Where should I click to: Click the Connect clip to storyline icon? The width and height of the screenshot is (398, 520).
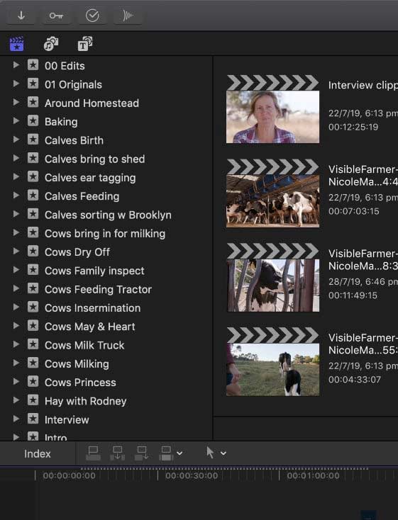(93, 453)
